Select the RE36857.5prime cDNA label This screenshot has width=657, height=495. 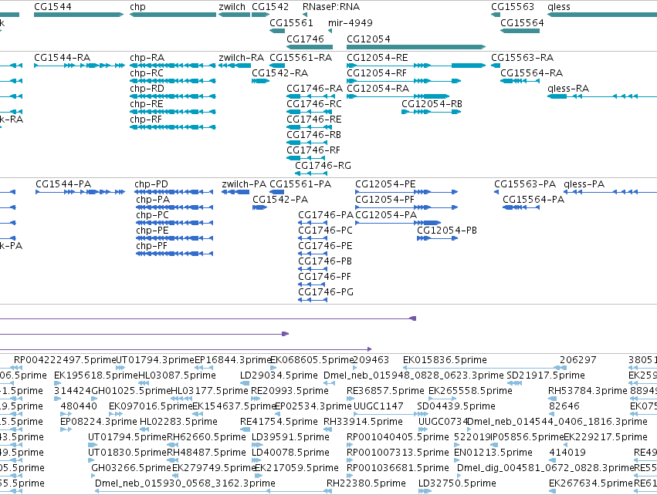385,391
